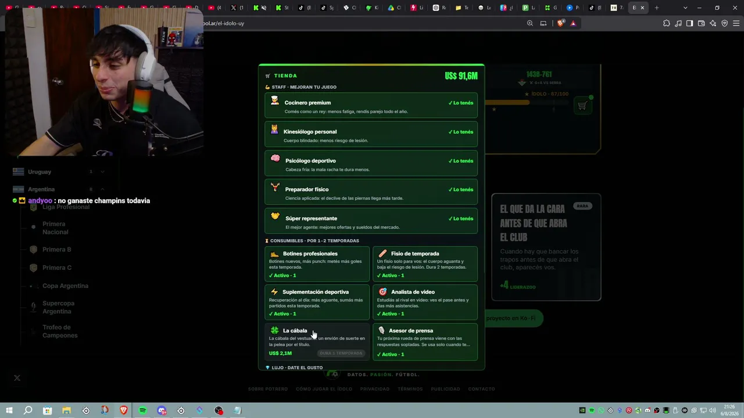
Task: Open the media control music note icon
Action: click(678, 23)
